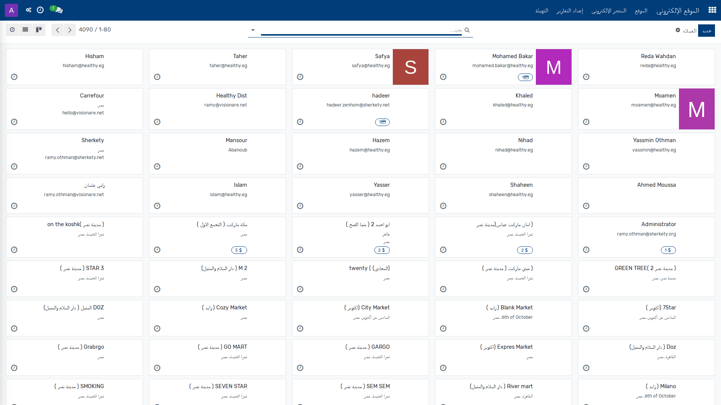Click the search input field
Viewport: 721px width, 405px height.
pyautogui.click(x=361, y=30)
